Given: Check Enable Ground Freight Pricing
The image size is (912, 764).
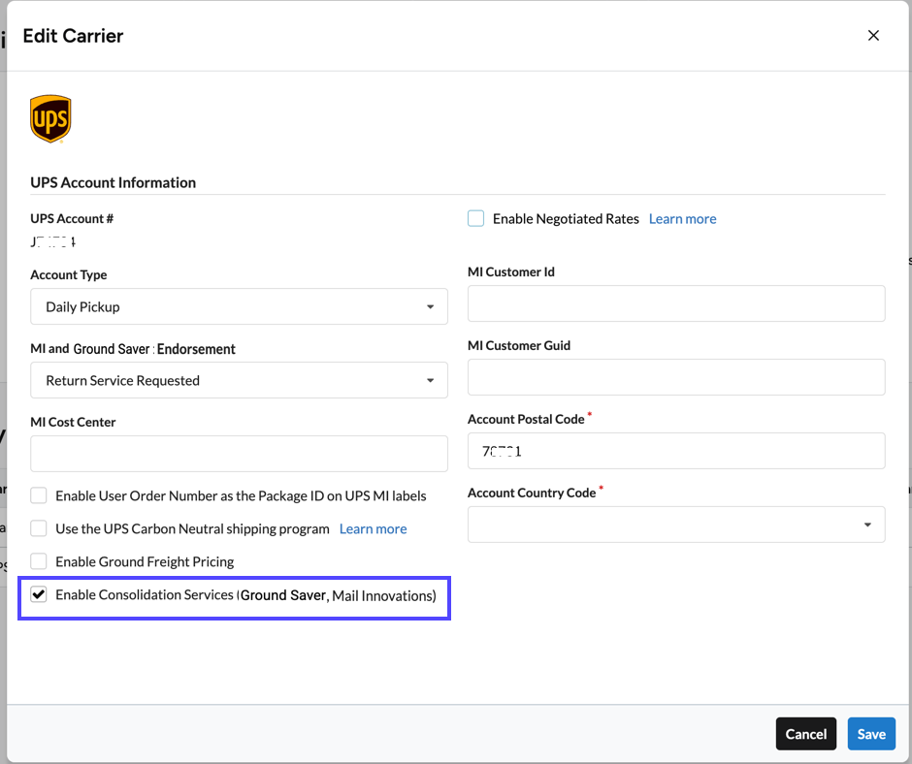Looking at the screenshot, I should [39, 561].
